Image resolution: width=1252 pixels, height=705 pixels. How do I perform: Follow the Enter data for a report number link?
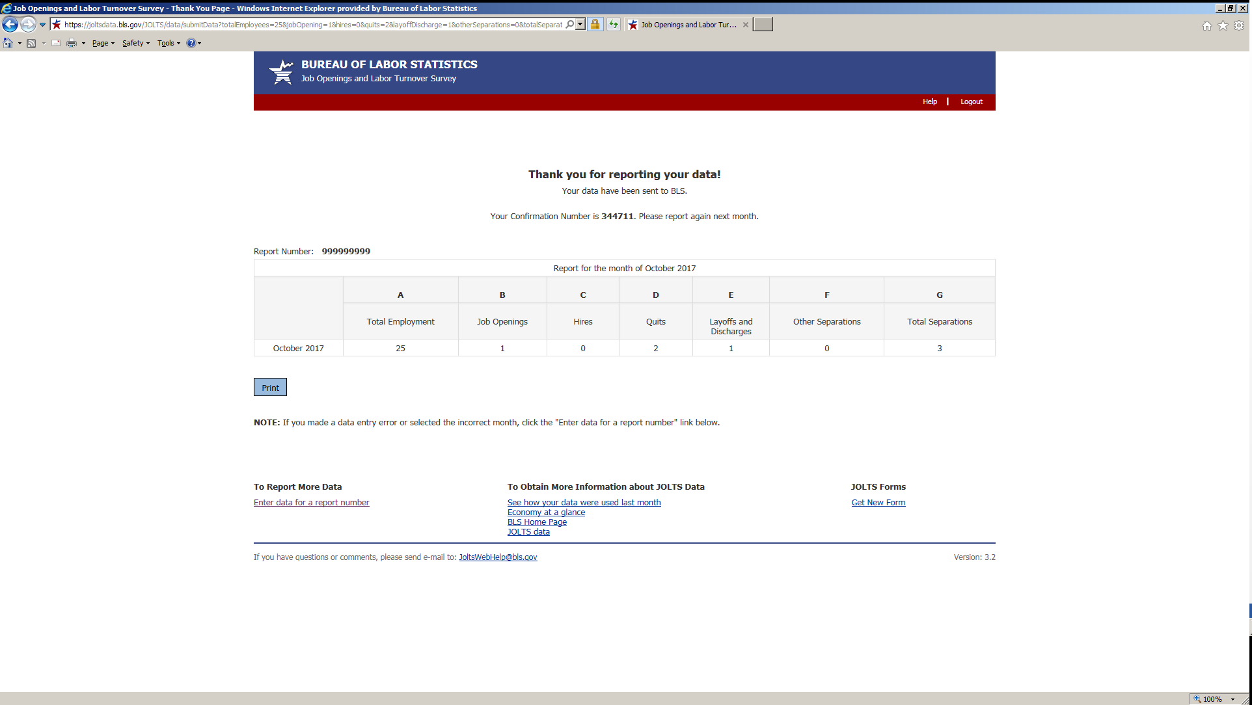coord(311,503)
